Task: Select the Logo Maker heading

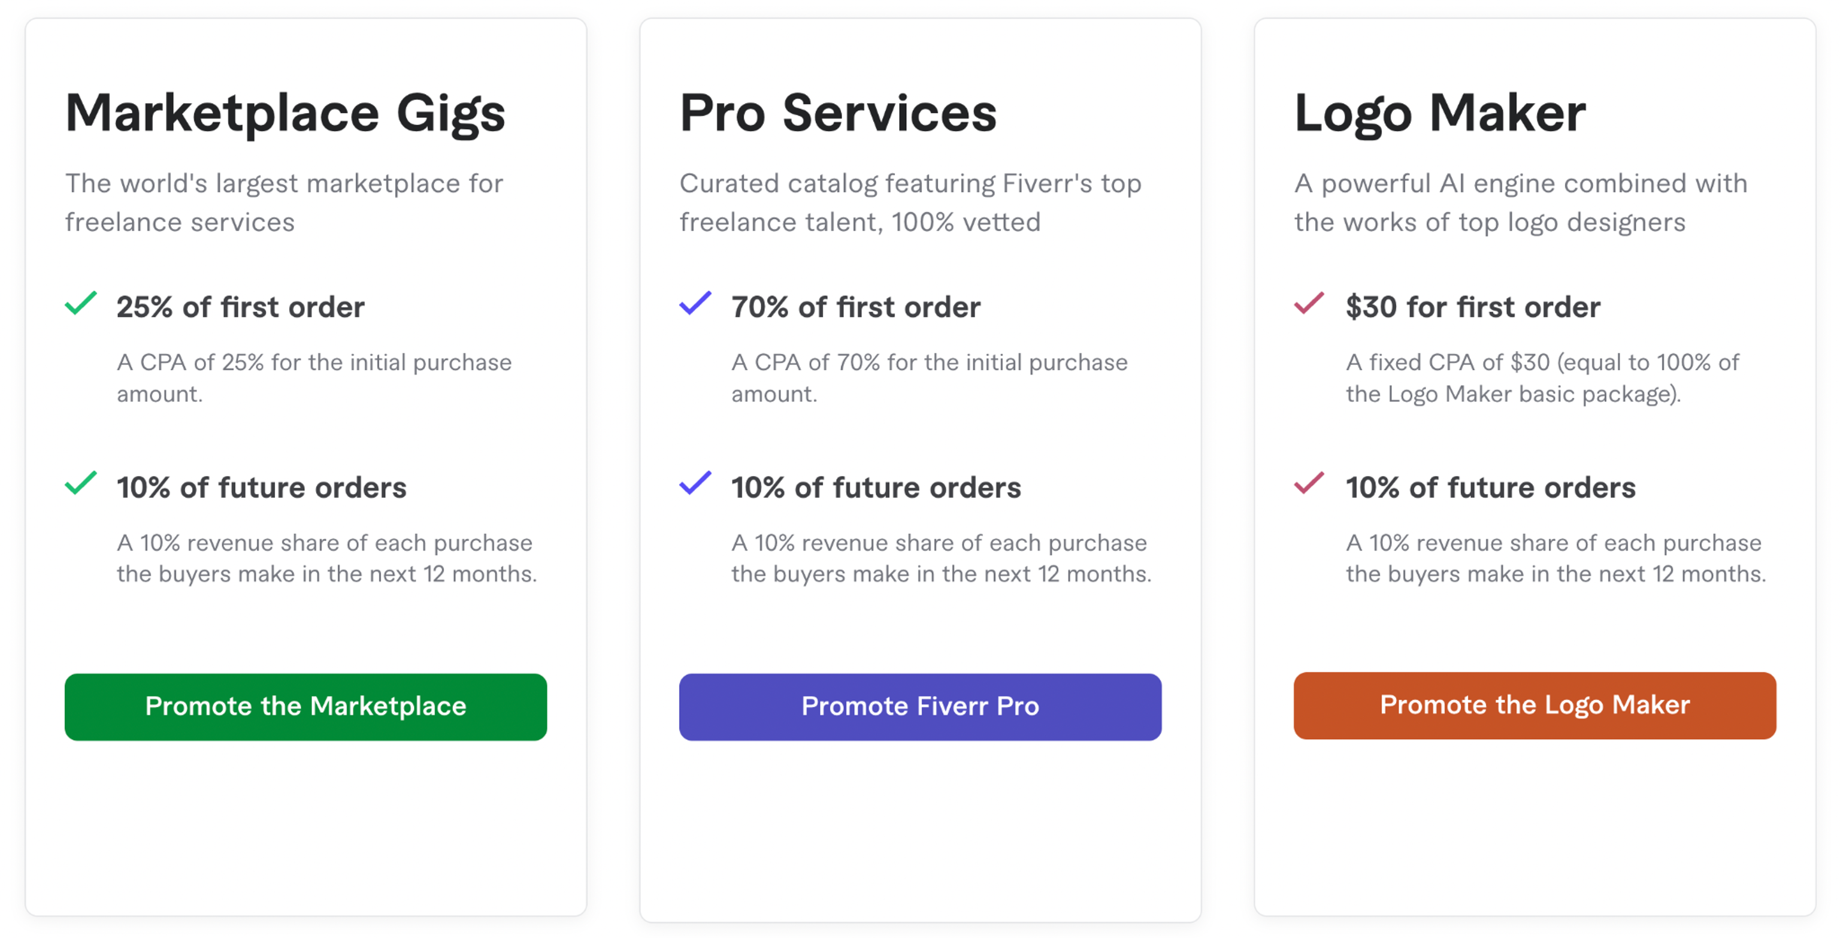Action: pyautogui.click(x=1440, y=114)
